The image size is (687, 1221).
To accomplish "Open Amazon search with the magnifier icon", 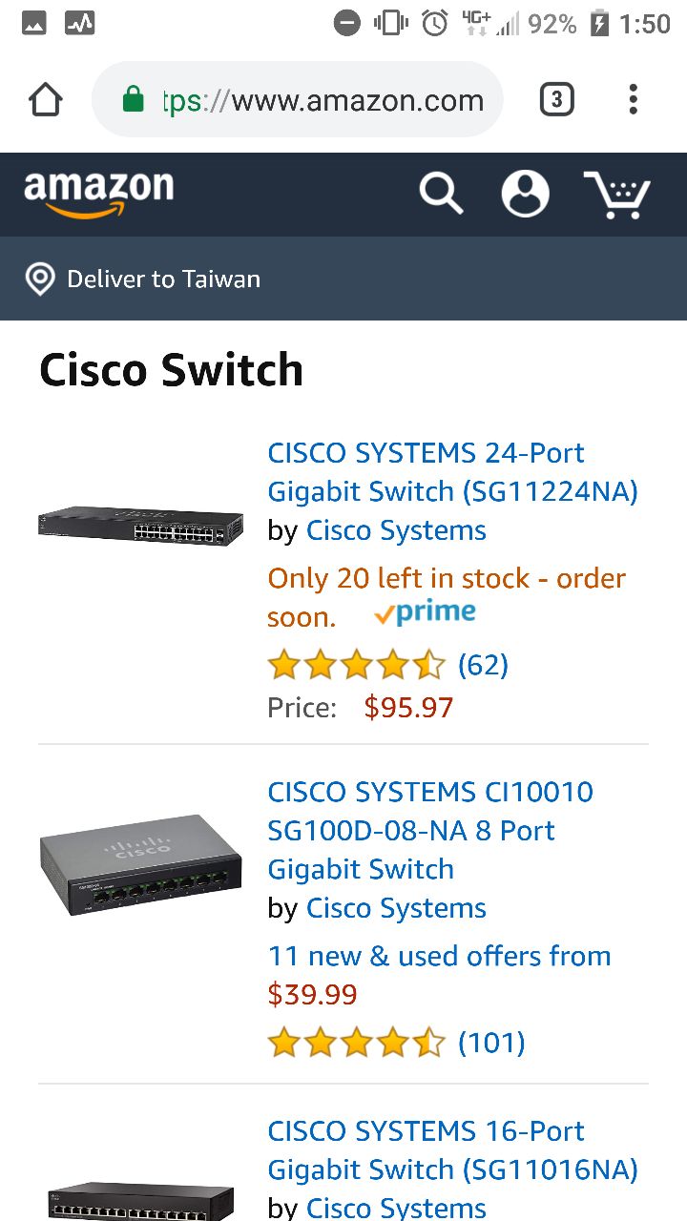I will click(441, 194).
